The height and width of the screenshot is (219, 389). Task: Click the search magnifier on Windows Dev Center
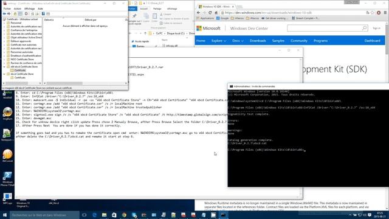365,28
